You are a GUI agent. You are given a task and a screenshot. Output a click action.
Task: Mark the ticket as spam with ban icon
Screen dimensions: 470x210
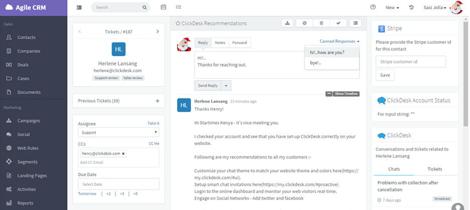(304, 23)
